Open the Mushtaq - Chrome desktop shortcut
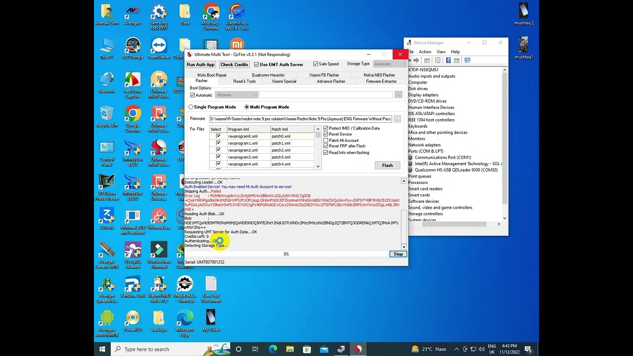633x356 pixels. click(x=211, y=17)
